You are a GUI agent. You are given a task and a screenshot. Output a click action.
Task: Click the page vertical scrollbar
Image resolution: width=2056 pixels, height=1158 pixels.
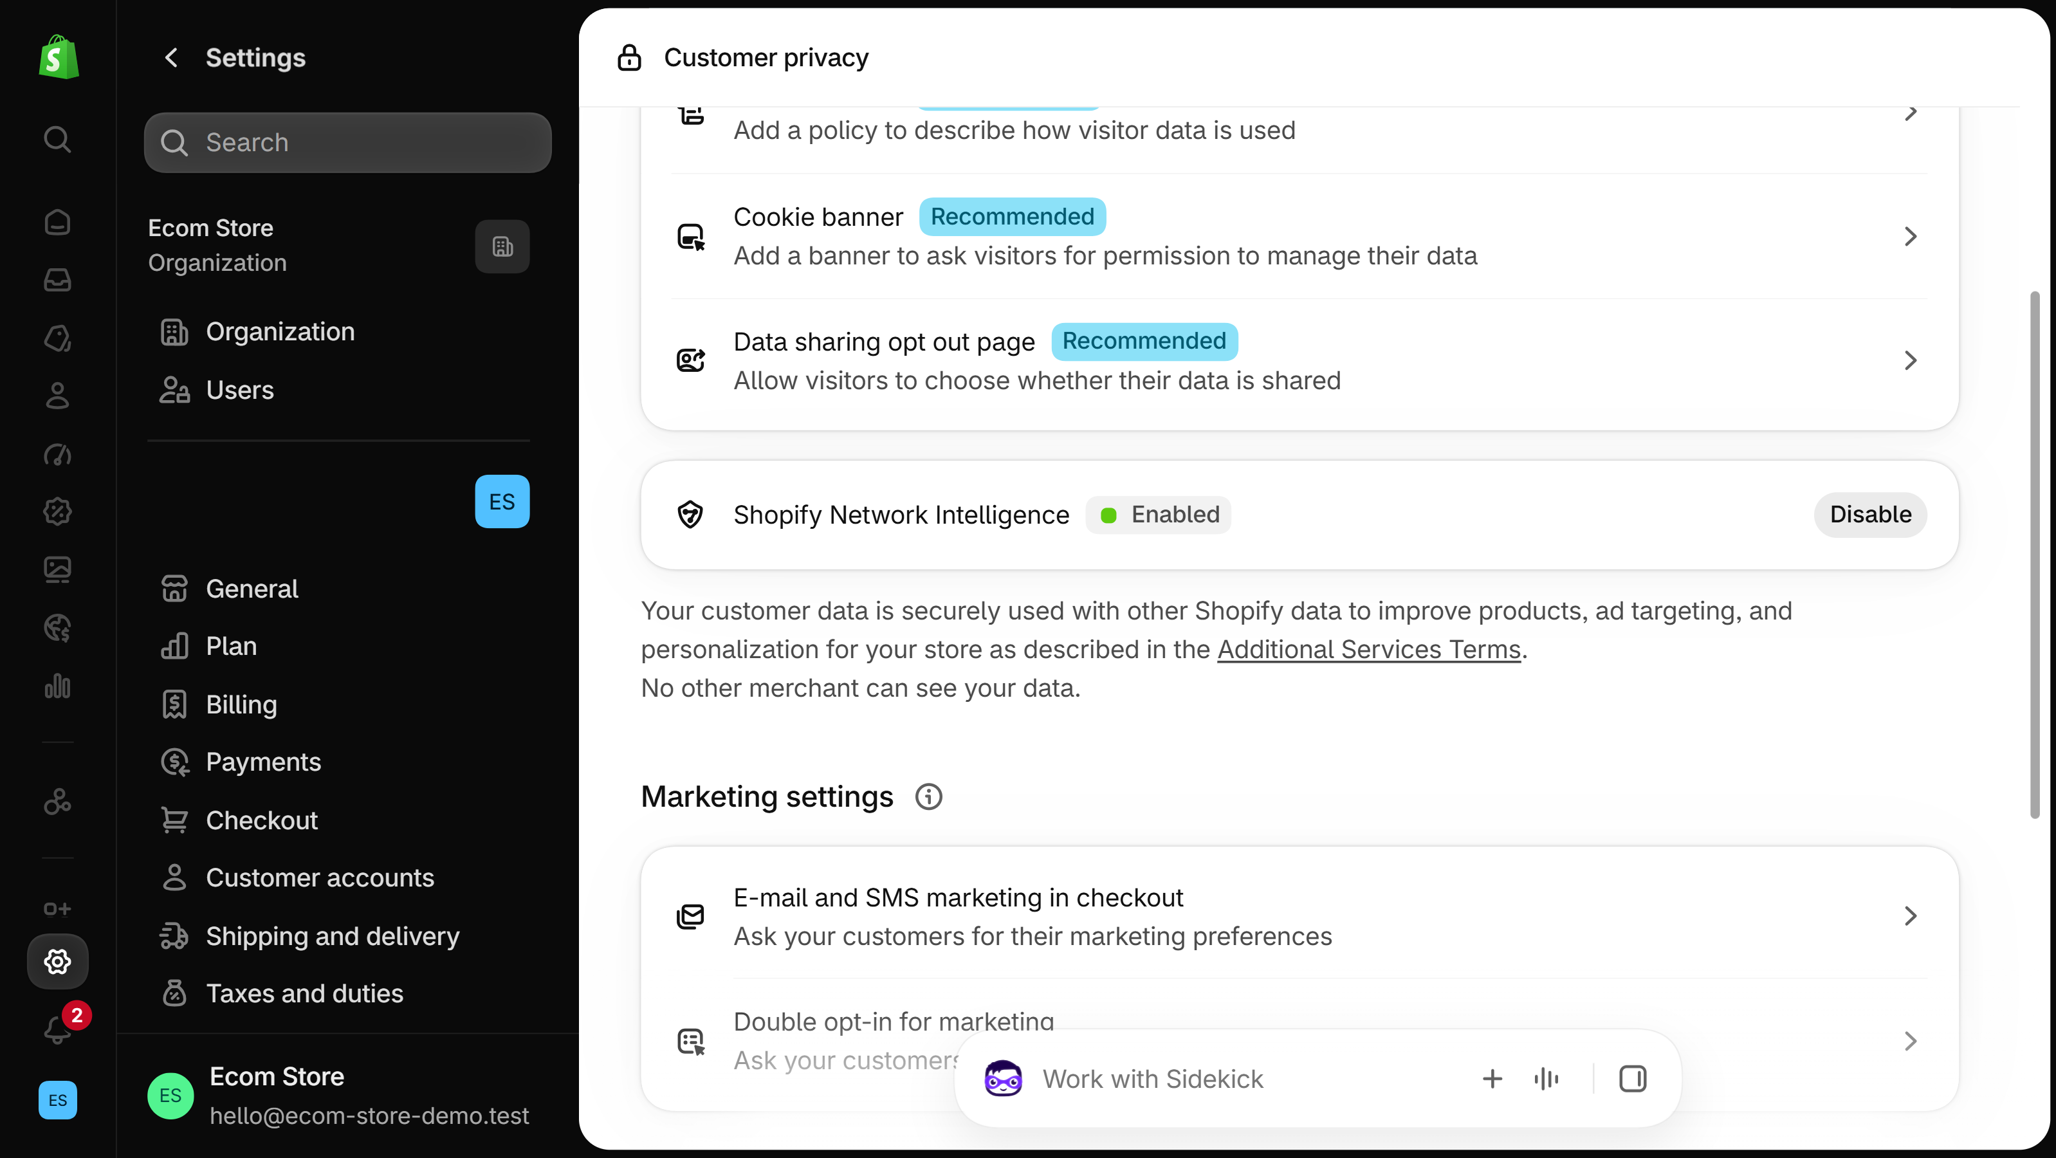point(2035,555)
